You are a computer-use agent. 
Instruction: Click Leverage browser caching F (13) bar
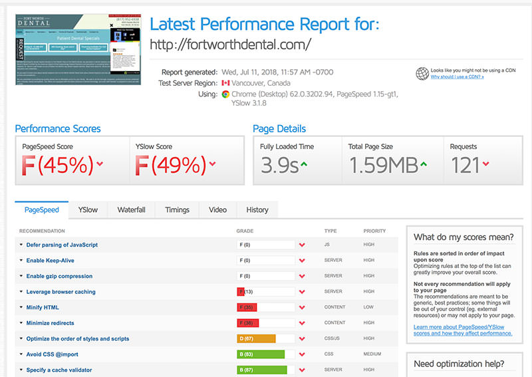[x=266, y=291]
